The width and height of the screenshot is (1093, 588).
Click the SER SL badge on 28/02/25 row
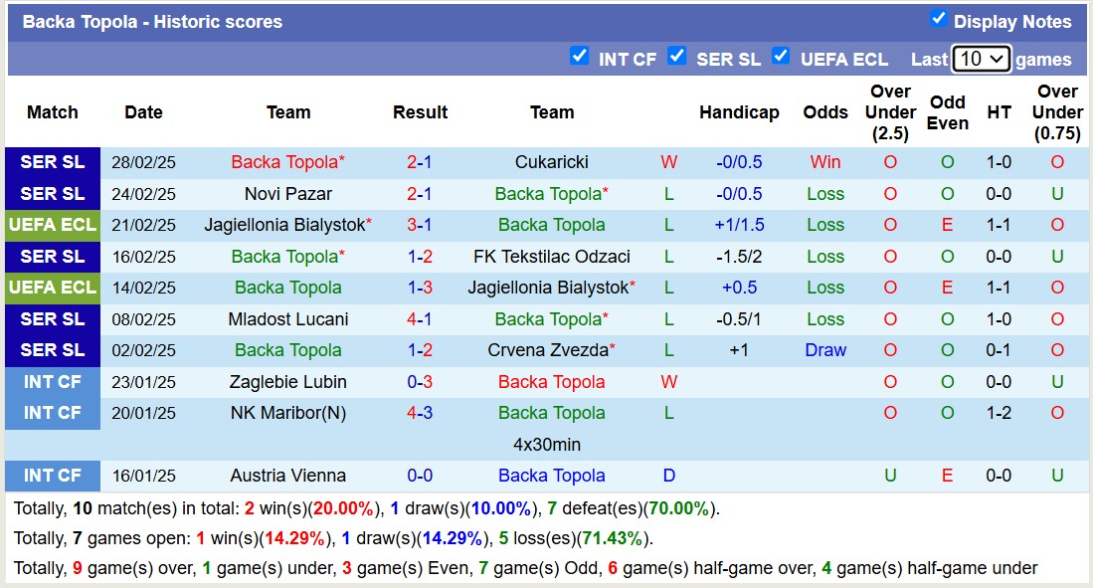coord(53,162)
